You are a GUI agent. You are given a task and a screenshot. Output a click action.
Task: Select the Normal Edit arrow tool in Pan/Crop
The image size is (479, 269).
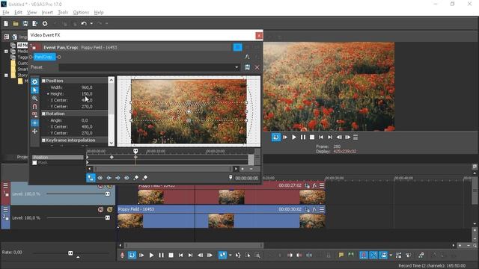point(34,90)
